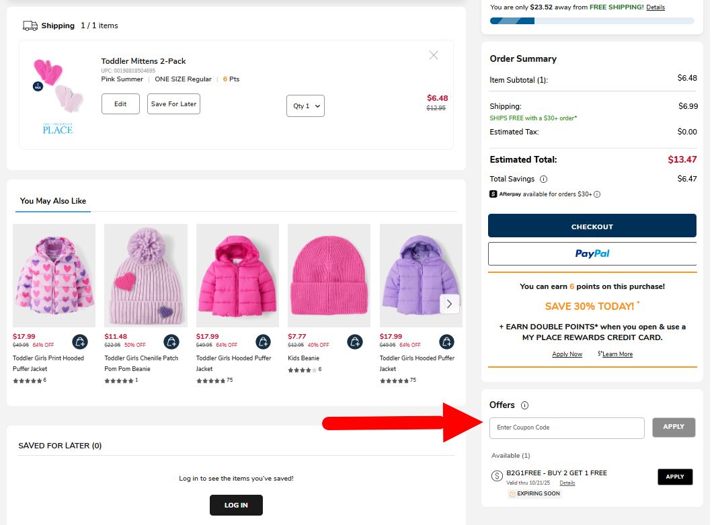Click the info icon after Afterpay orders $30+ text
This screenshot has height=525, width=718.
(598, 194)
